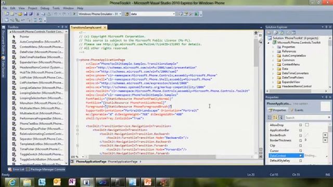The width and height of the screenshot is (333, 187).
Task: Clear the Properties search box
Action: pos(329,117)
